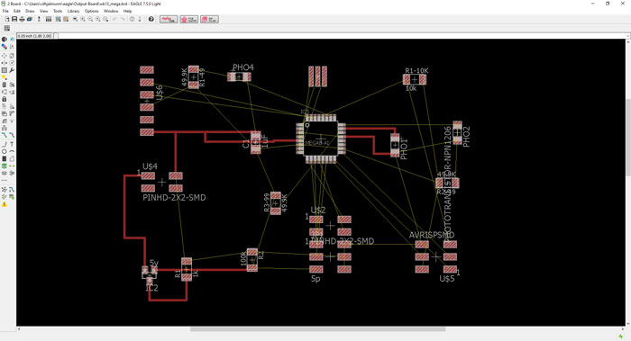The width and height of the screenshot is (631, 341).
Task: Open the Display layers tool
Action: click(5, 47)
